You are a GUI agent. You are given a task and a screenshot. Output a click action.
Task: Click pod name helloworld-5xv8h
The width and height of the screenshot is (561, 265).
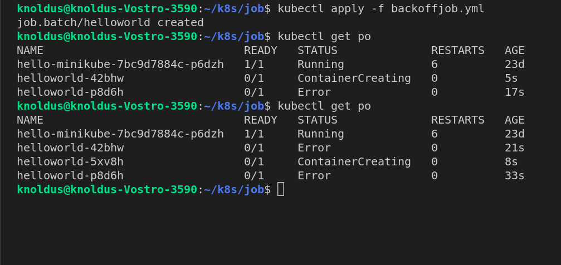tap(70, 161)
